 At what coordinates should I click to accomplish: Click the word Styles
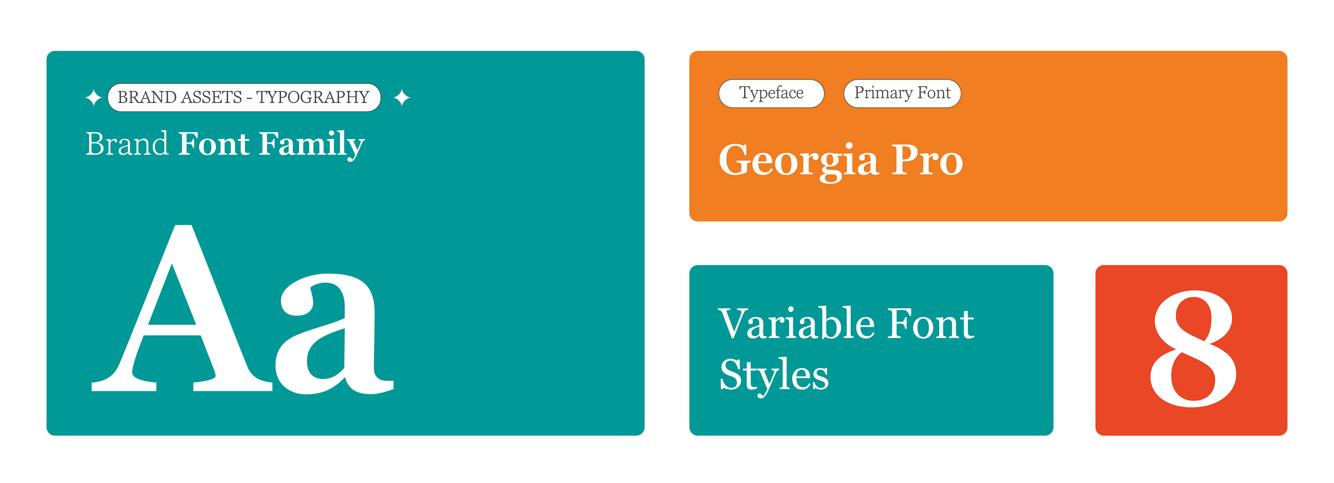click(774, 376)
